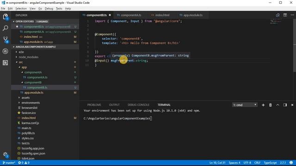Click master branch indicator in status bar
This screenshot has width=296, height=166.
point(9,163)
